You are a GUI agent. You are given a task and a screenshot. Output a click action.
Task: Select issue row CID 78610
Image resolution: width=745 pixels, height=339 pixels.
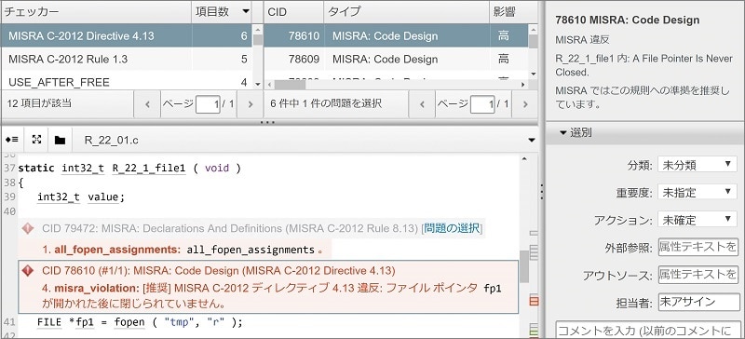(x=396, y=35)
